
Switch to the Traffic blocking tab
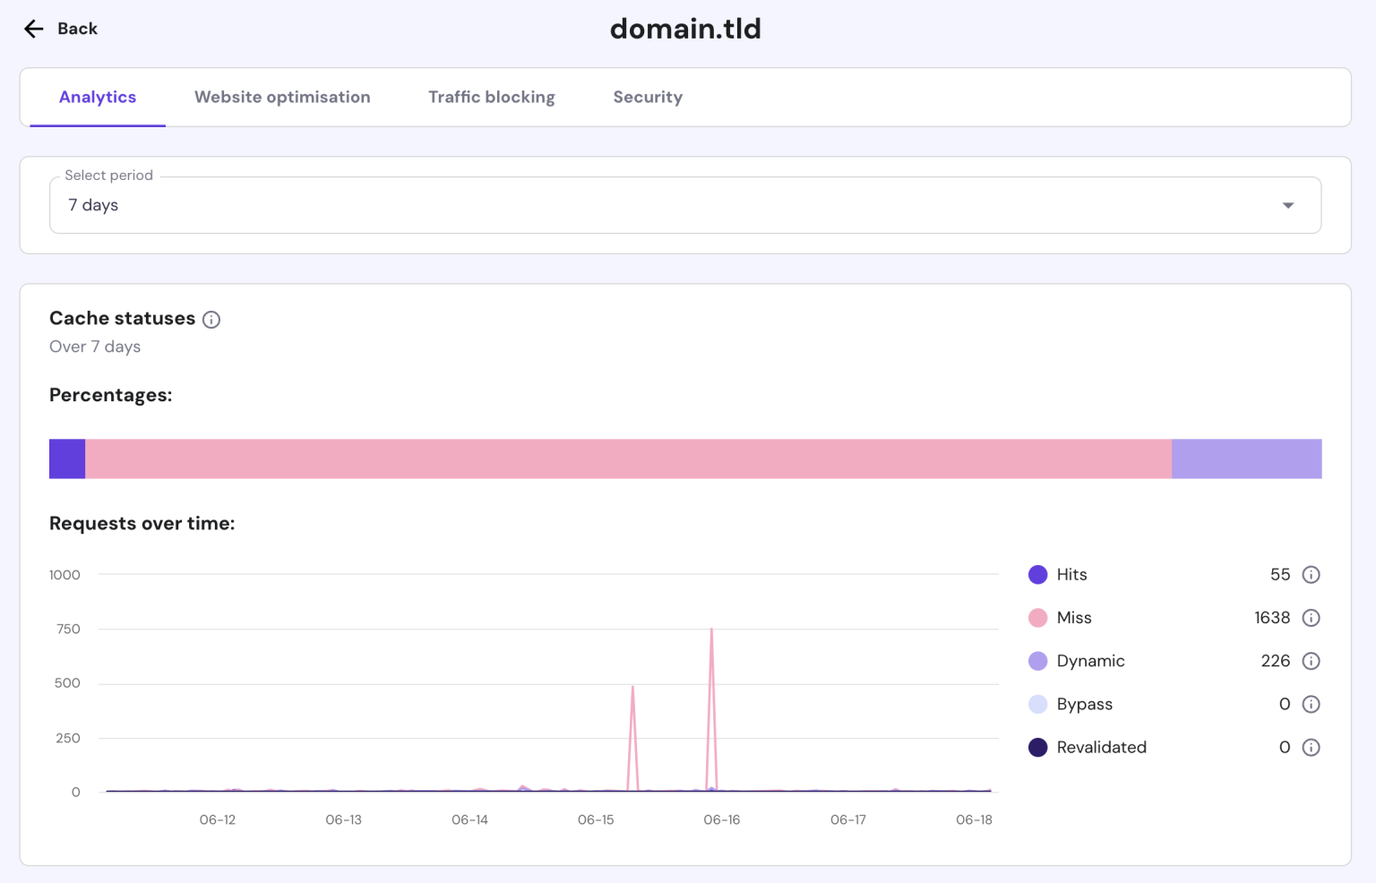click(491, 97)
